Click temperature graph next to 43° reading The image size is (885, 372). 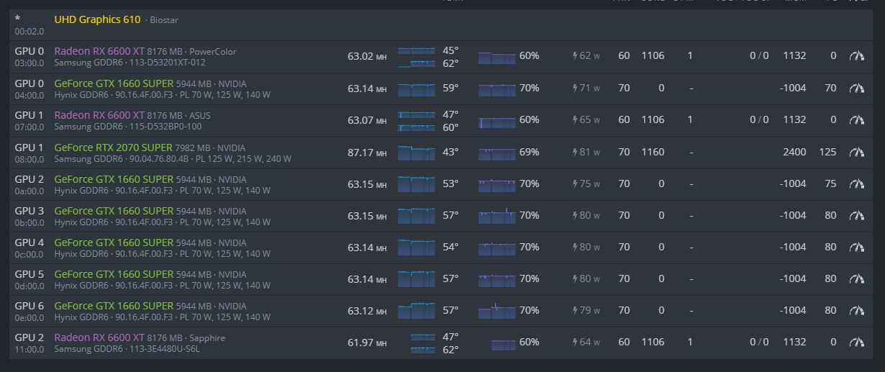tap(417, 153)
